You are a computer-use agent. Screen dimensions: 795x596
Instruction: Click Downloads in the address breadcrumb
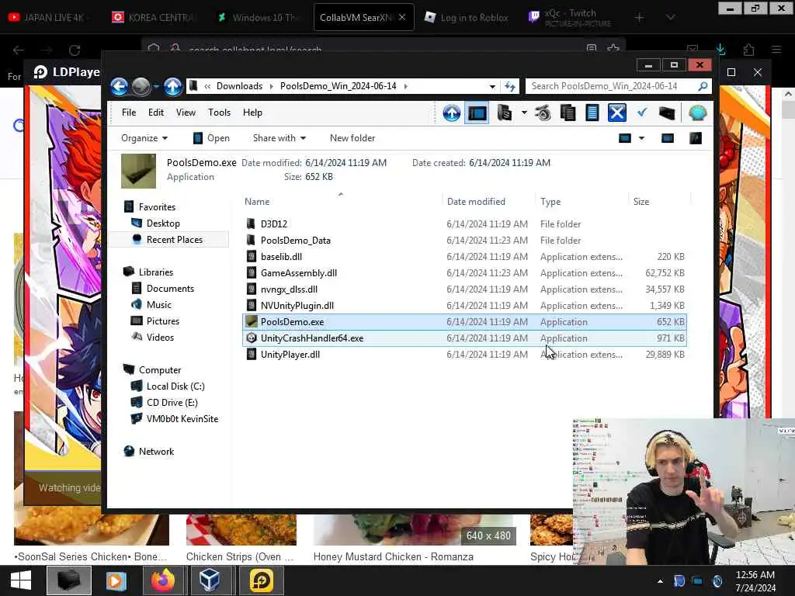[239, 86]
